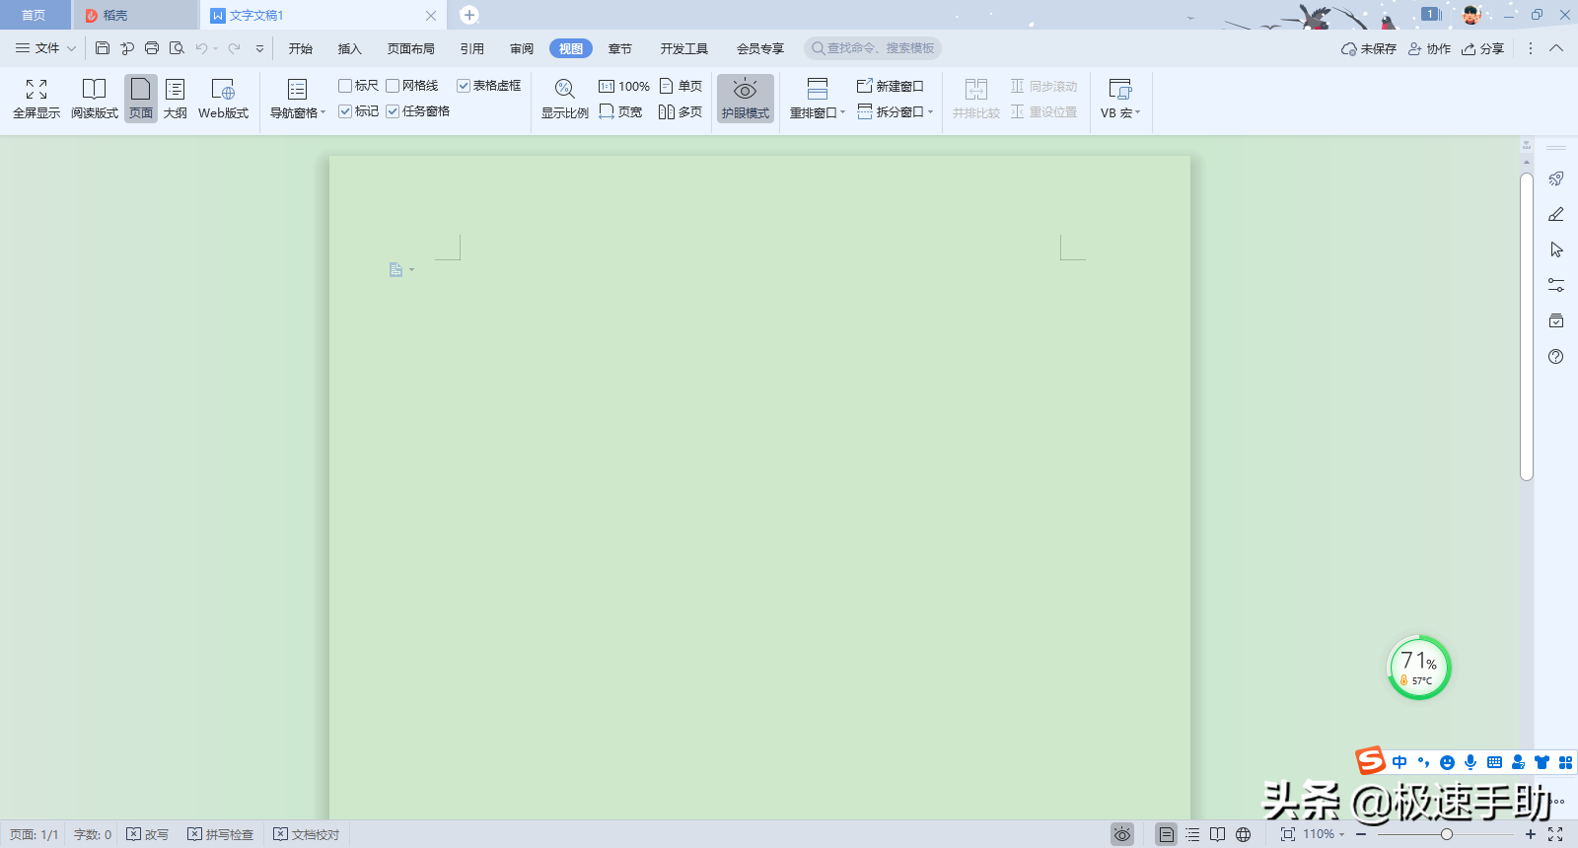Select reading view icon in status bar
The width and height of the screenshot is (1578, 848).
(1218, 834)
